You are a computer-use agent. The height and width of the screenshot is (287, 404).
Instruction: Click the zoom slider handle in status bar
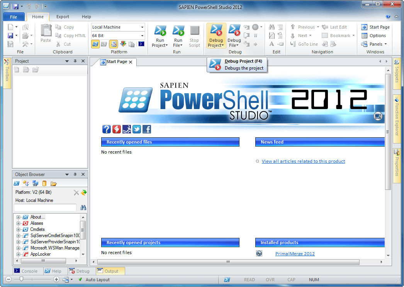click(x=22, y=279)
